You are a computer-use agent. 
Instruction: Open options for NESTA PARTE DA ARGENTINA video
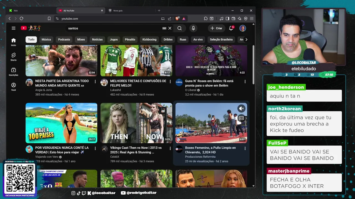click(95, 82)
